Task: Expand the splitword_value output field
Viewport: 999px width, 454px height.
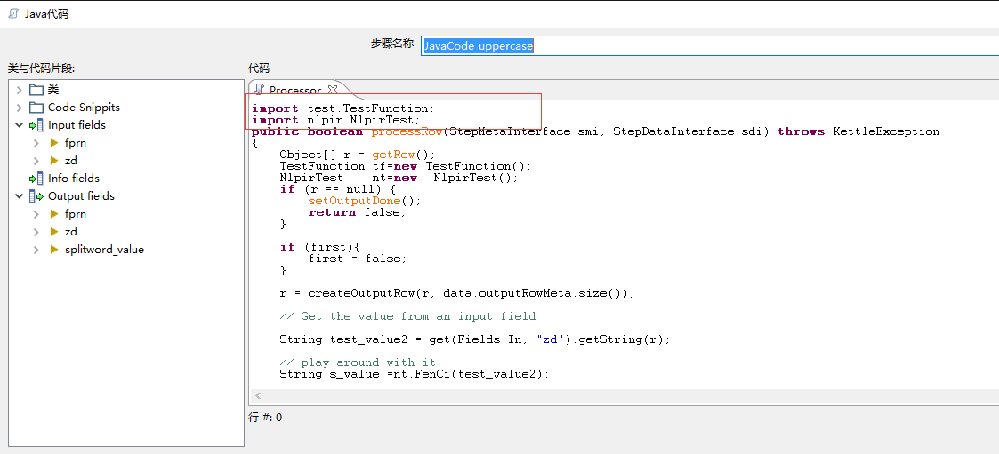Action: 36,250
